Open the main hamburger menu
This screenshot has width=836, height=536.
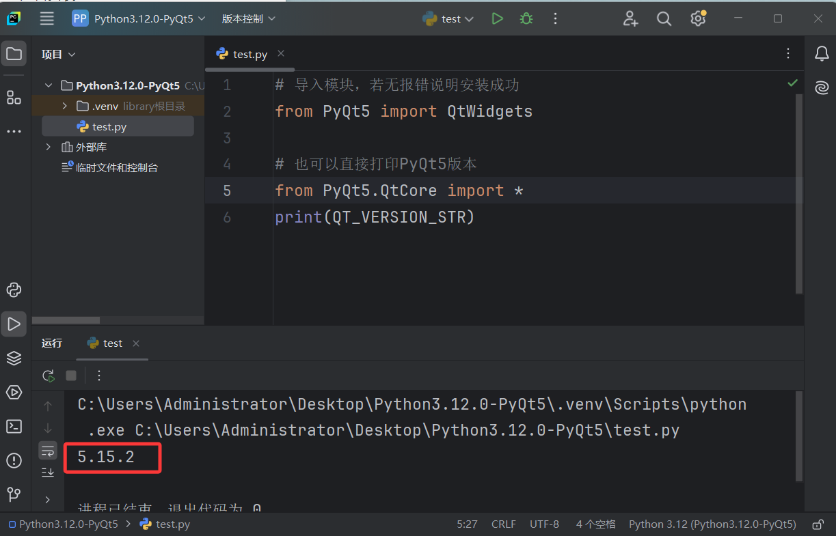coord(47,19)
